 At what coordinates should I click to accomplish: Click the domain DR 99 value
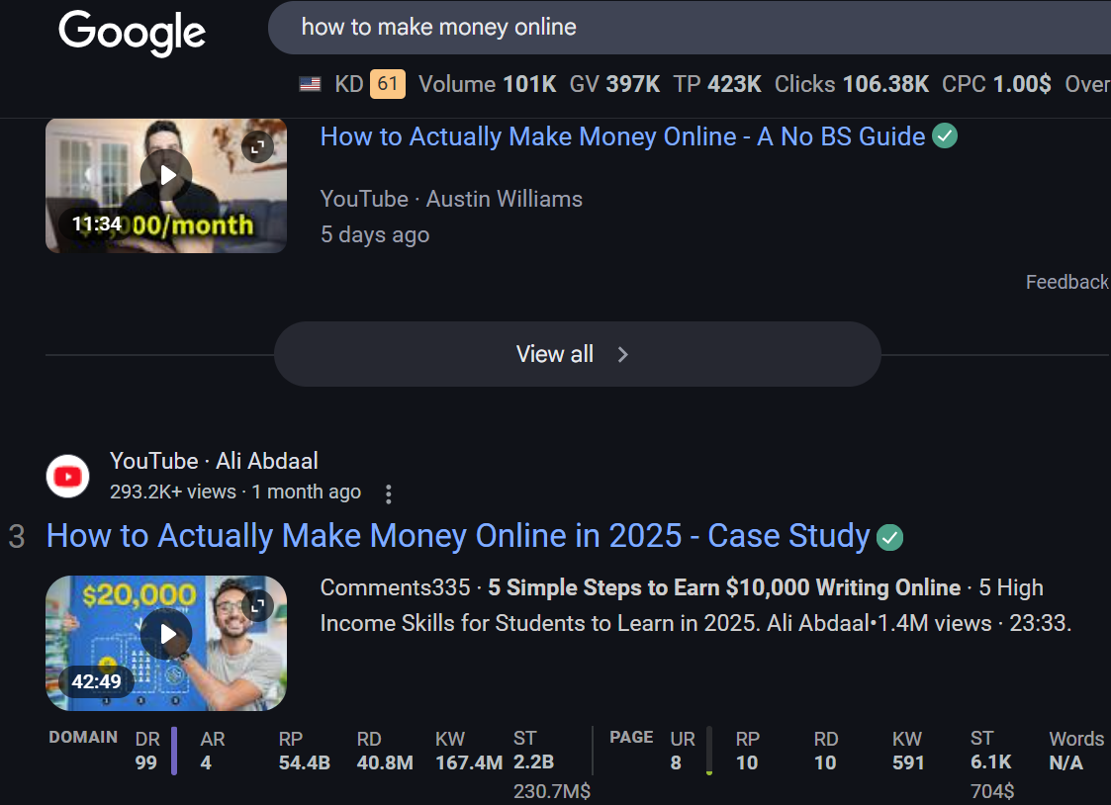146,762
